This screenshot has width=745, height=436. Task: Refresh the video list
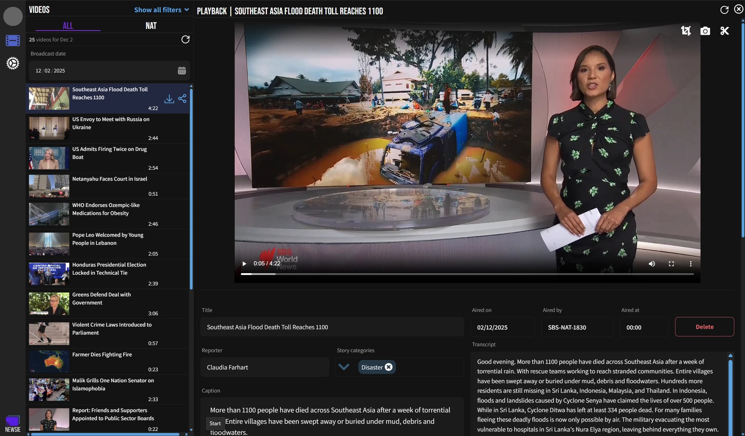[x=185, y=39]
